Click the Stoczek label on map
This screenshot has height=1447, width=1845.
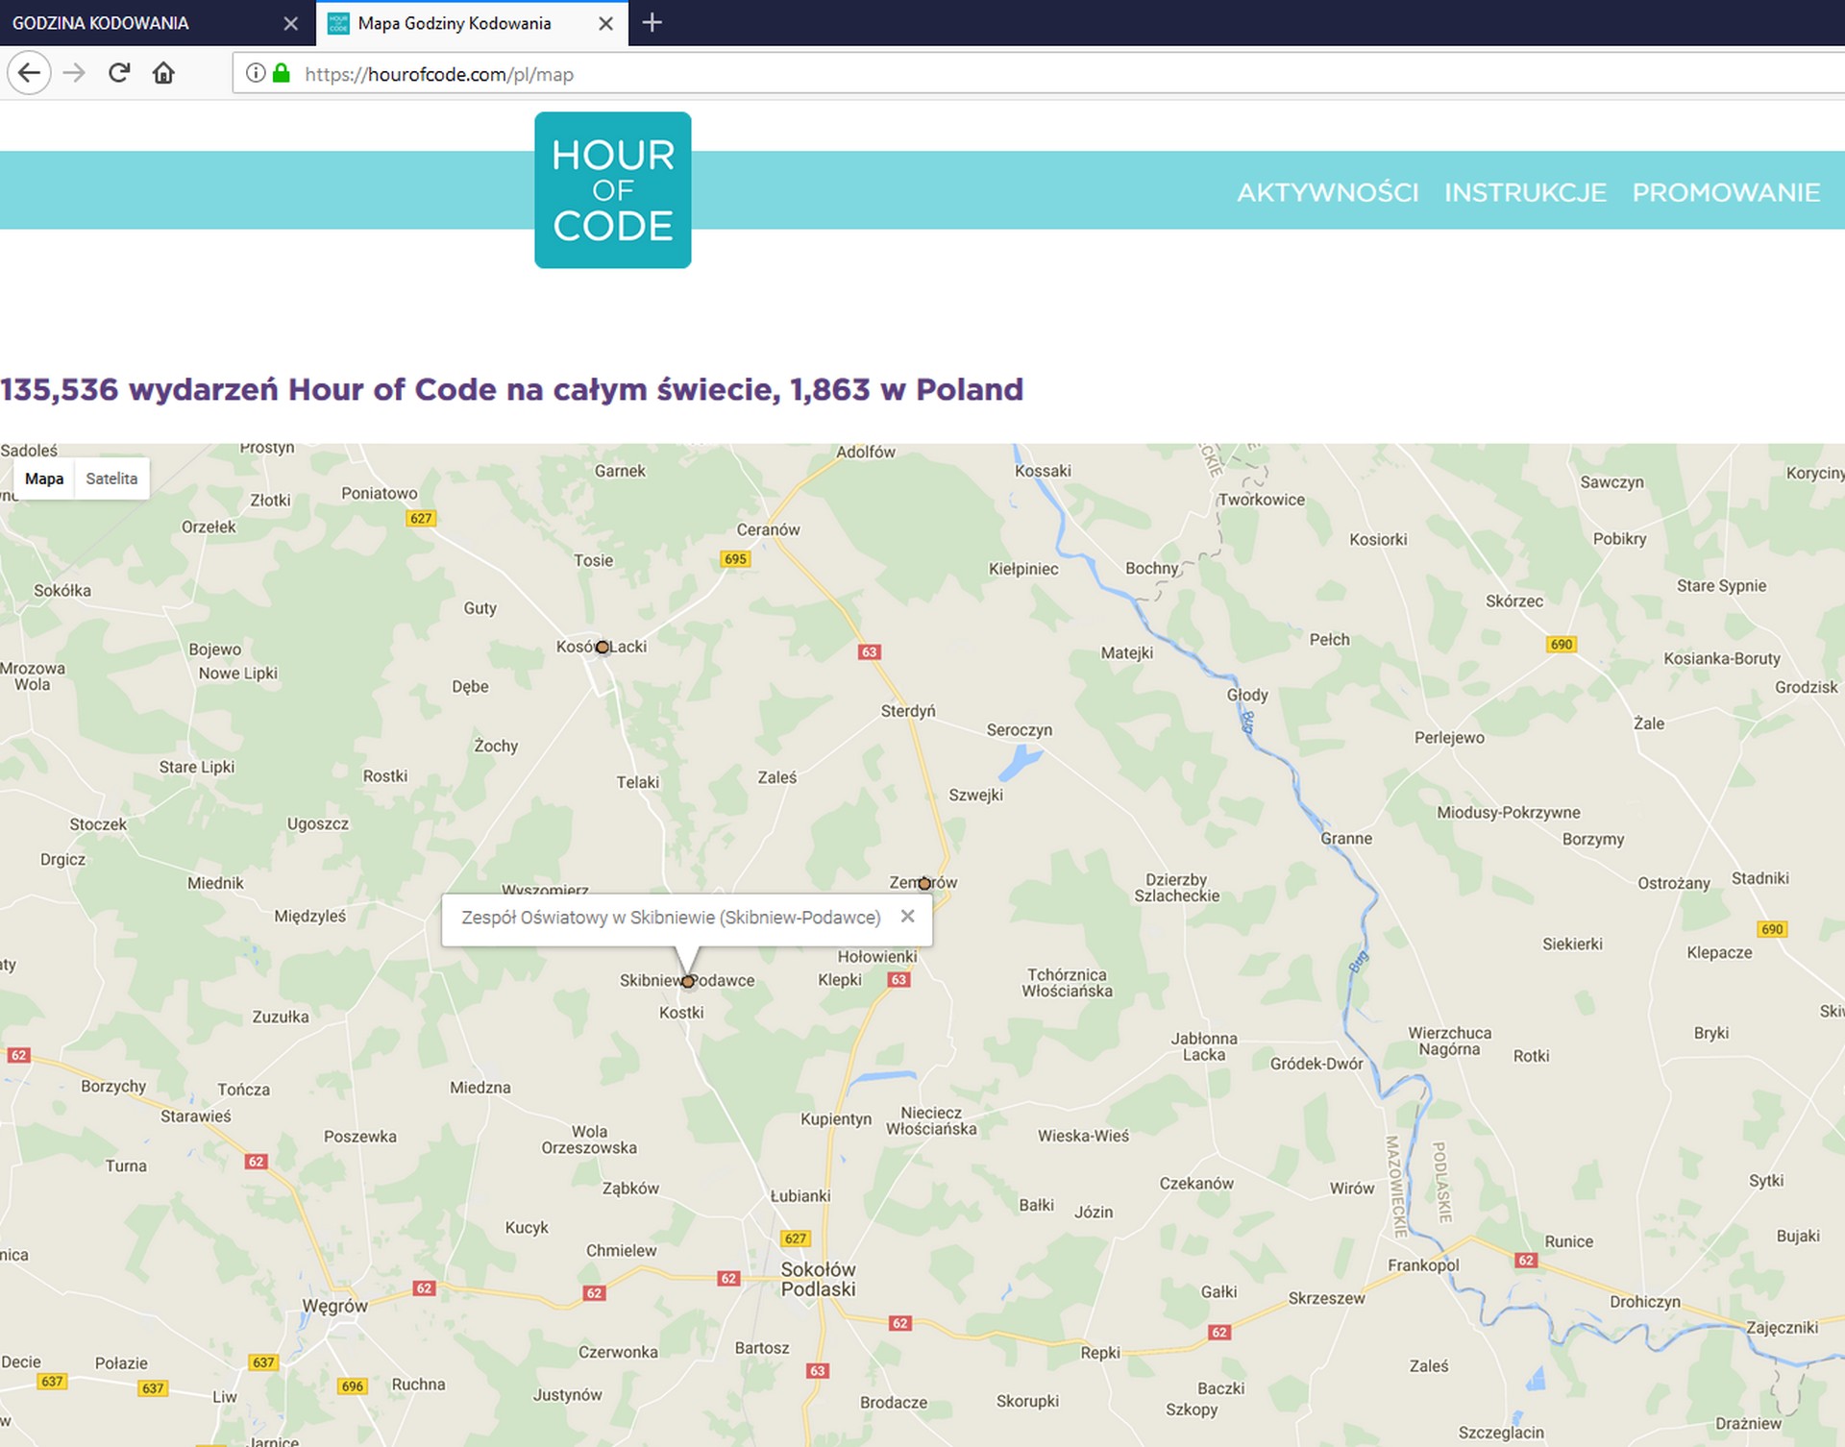pos(98,824)
